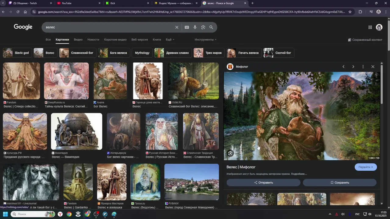Open the DeepRussia.ru Тайны культа Велеса image
This screenshot has width=390, height=219.
[66, 81]
